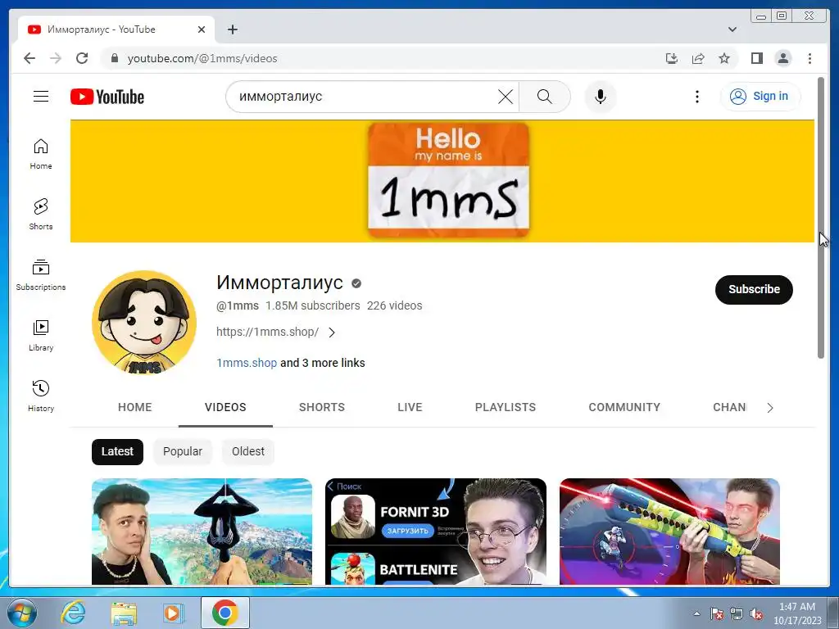The image size is (839, 629).
Task: Open Shorts from the sidebar
Action: [x=41, y=215]
